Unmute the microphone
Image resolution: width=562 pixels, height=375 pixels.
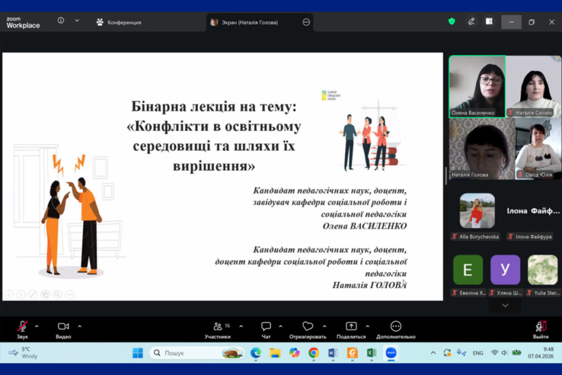pos(23,327)
